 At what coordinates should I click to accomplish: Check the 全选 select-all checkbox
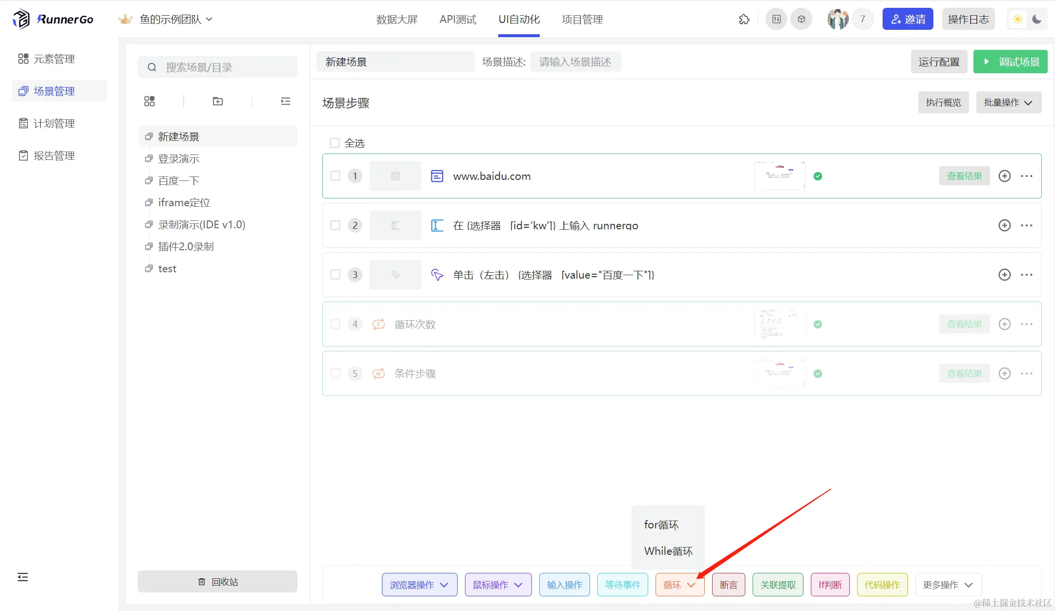coord(335,143)
